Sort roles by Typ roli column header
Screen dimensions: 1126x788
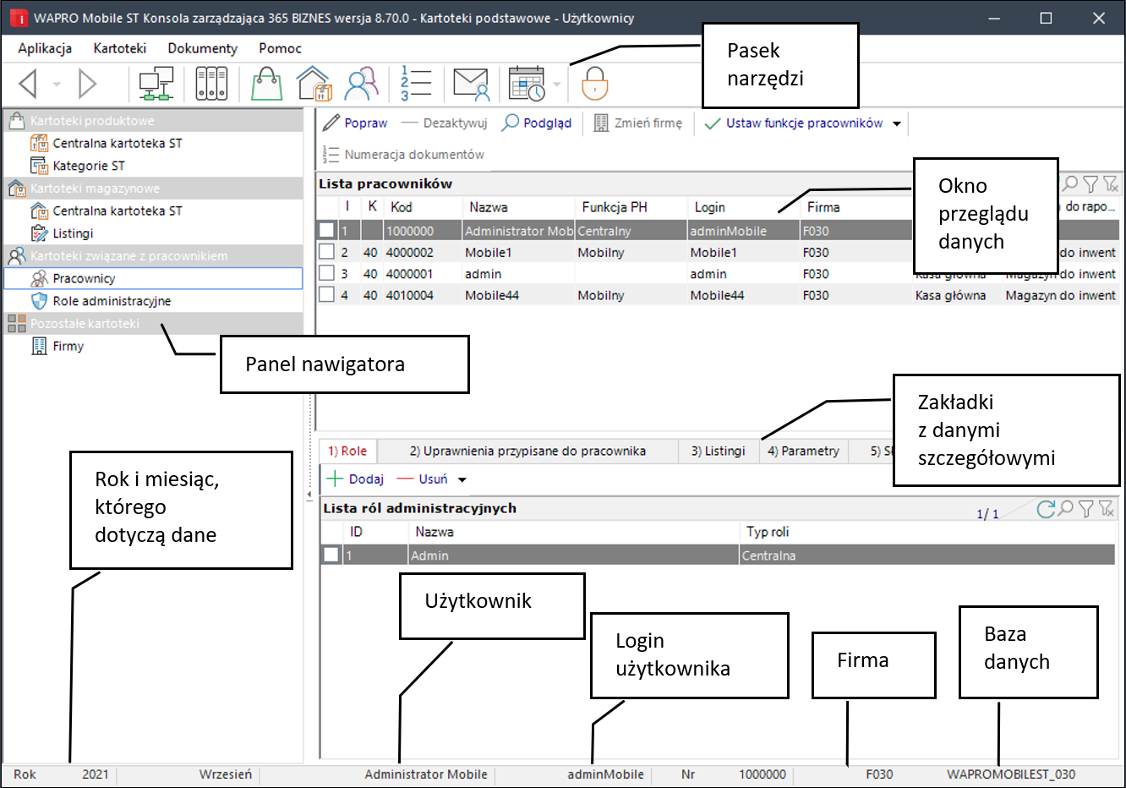coord(927,532)
